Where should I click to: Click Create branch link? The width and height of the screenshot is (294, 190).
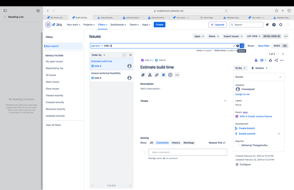coord(247,128)
